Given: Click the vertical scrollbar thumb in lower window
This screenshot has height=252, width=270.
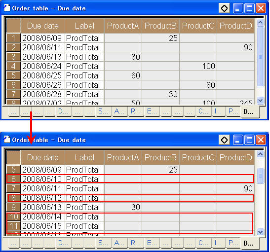Looking at the screenshot, I should (x=260, y=176).
